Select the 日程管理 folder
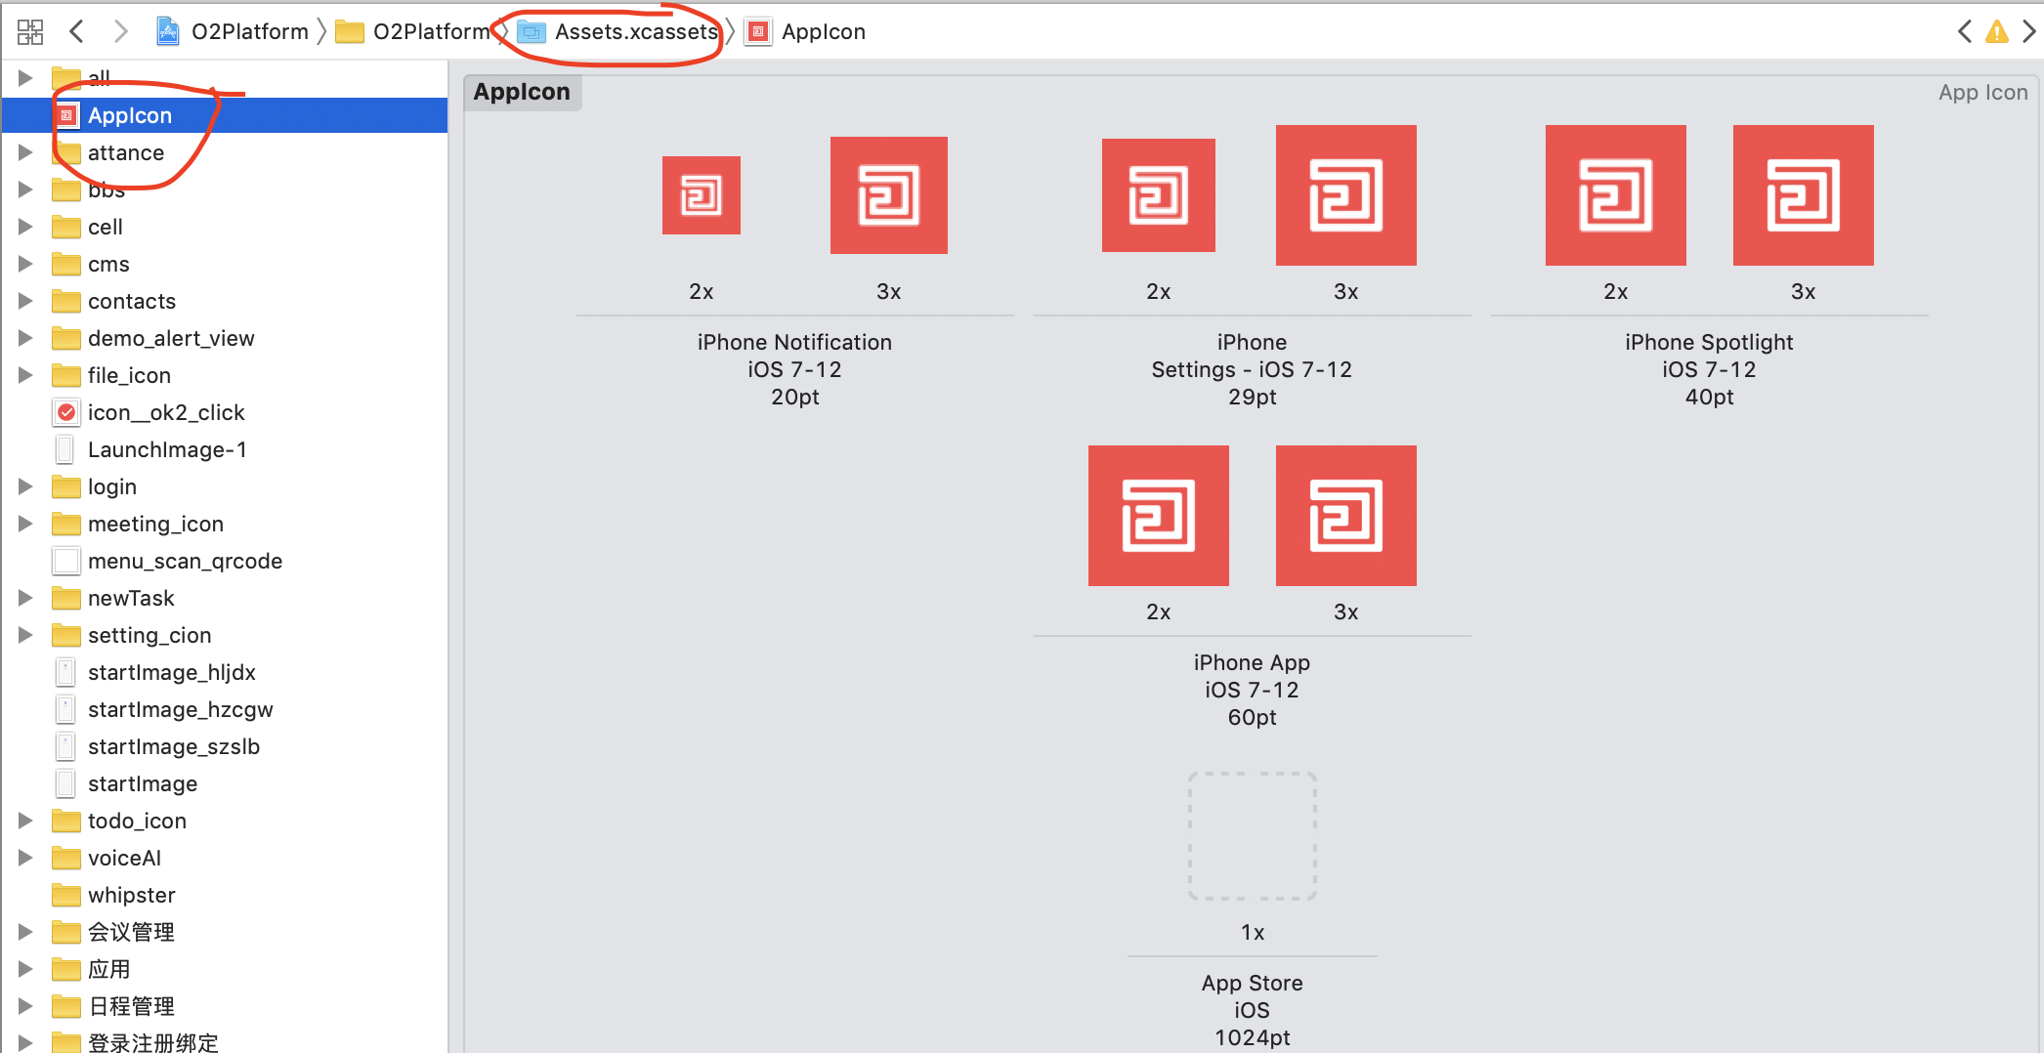 [225, 1006]
